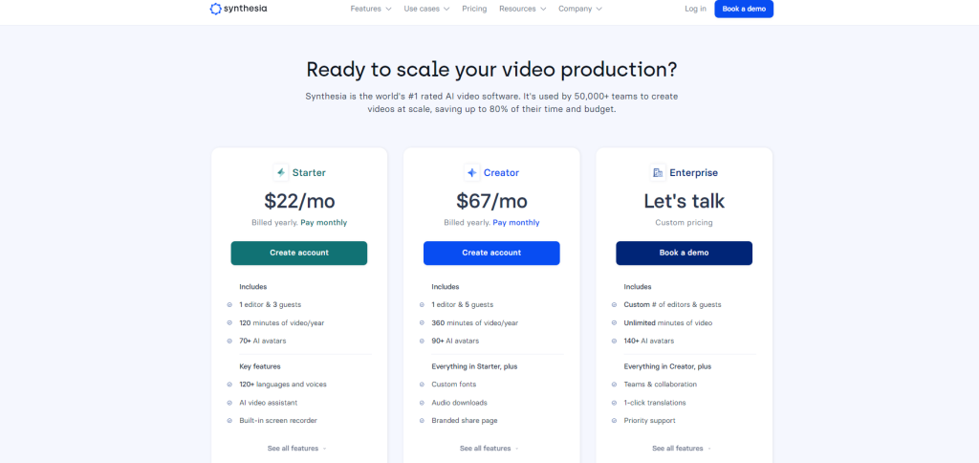This screenshot has height=463, width=979.
Task: Open the Resources dropdown menu
Action: coord(523,9)
